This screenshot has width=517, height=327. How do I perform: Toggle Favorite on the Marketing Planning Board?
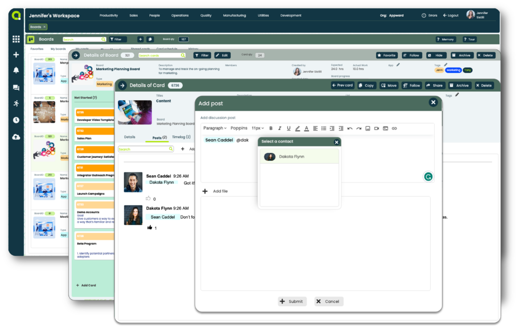(387, 55)
